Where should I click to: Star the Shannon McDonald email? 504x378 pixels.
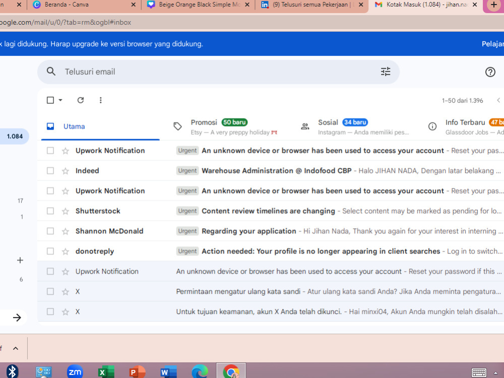pos(66,231)
